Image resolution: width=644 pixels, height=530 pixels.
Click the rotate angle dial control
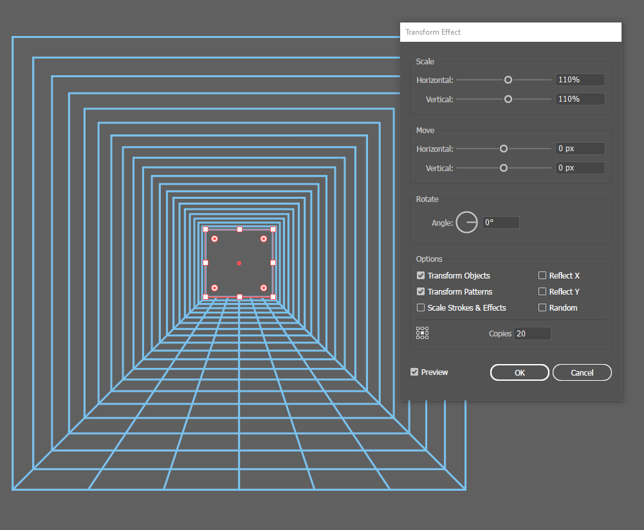[x=467, y=223]
